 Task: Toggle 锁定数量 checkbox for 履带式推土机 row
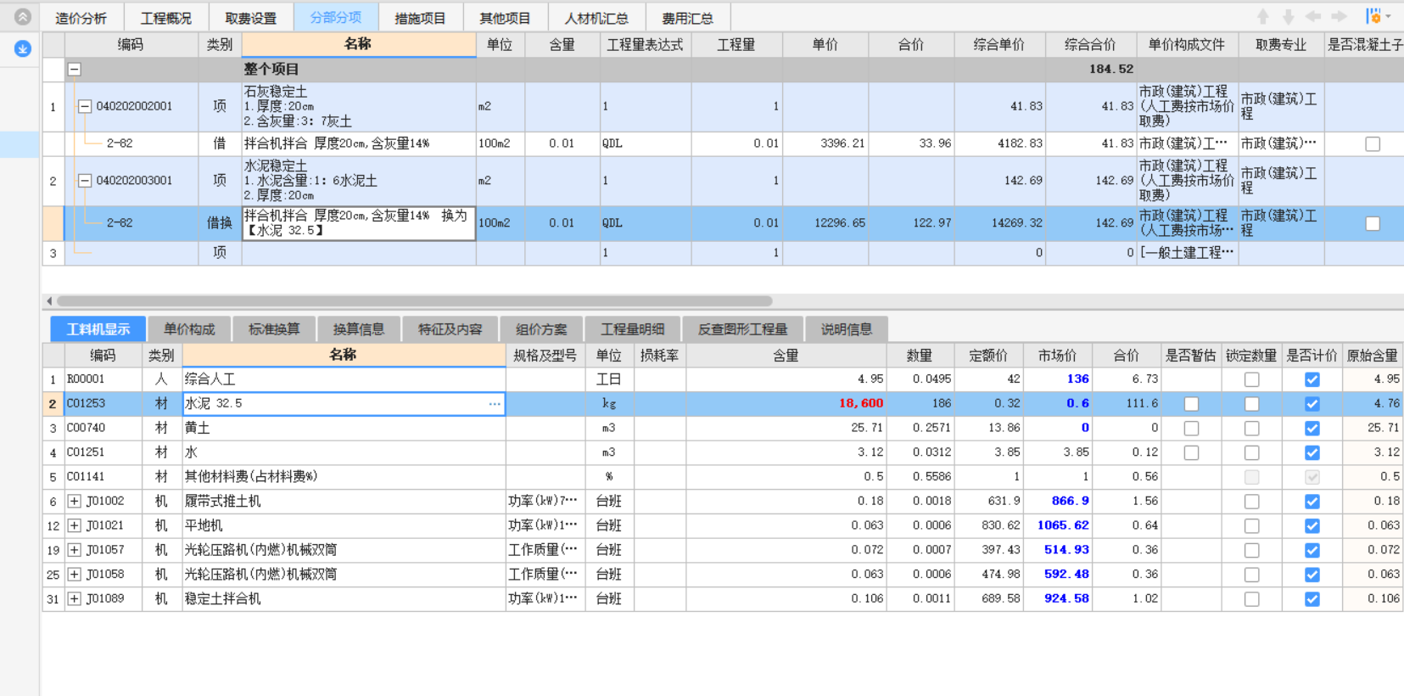point(1251,502)
